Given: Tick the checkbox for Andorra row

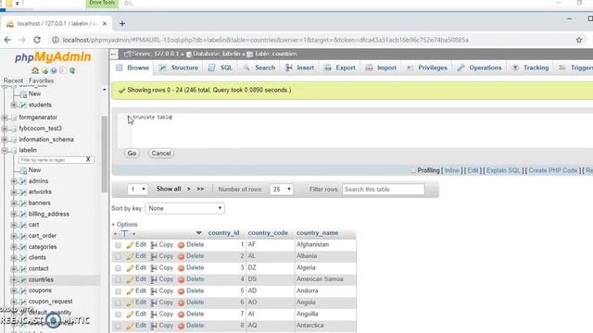Looking at the screenshot, I should [x=118, y=291].
